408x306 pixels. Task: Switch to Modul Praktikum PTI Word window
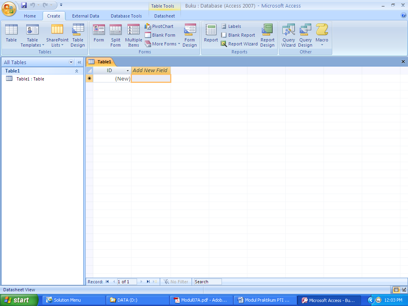[265, 300]
